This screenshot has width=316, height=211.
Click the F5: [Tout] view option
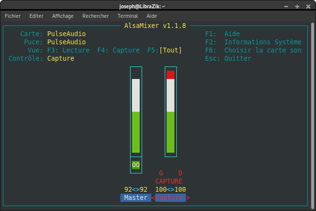[x=164, y=50]
